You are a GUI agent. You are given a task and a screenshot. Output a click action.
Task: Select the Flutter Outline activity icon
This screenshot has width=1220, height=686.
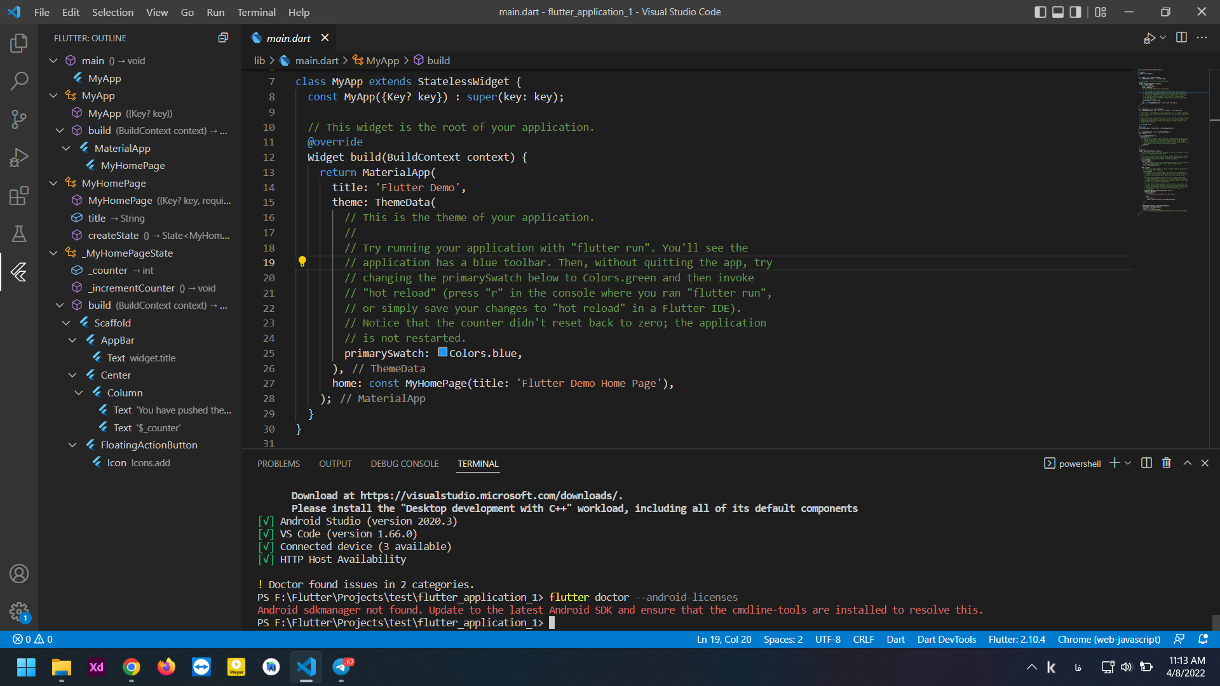pos(19,272)
